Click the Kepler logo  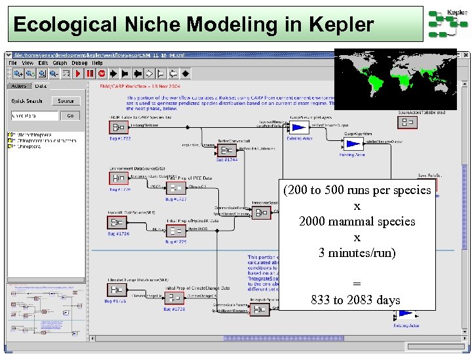448,24
